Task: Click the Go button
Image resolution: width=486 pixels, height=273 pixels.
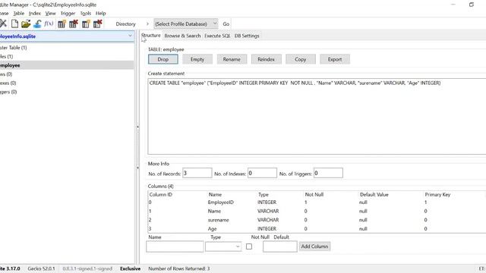Action: (x=226, y=24)
